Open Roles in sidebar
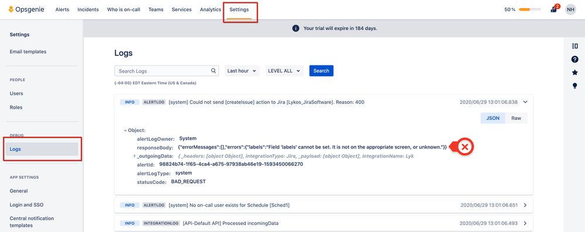The width and height of the screenshot is (585, 232). click(16, 108)
